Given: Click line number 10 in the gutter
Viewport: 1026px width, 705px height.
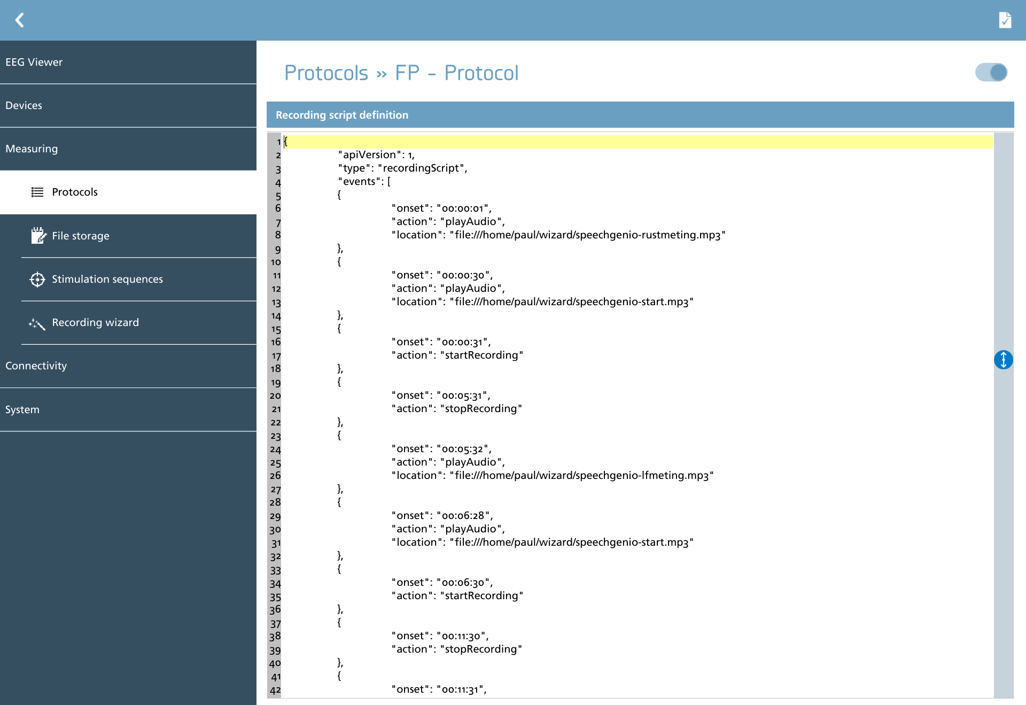Looking at the screenshot, I should 276,262.
